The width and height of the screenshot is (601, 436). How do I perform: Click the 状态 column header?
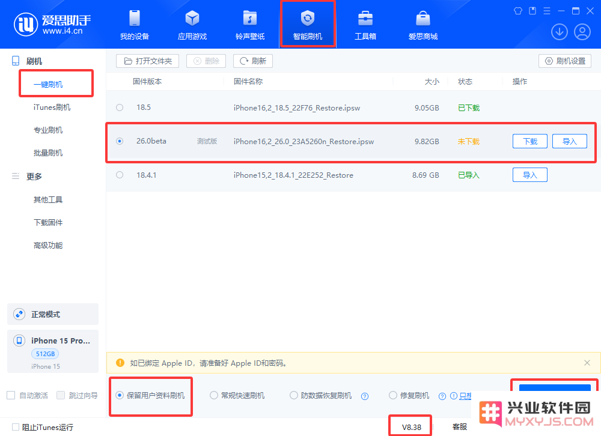tap(465, 82)
